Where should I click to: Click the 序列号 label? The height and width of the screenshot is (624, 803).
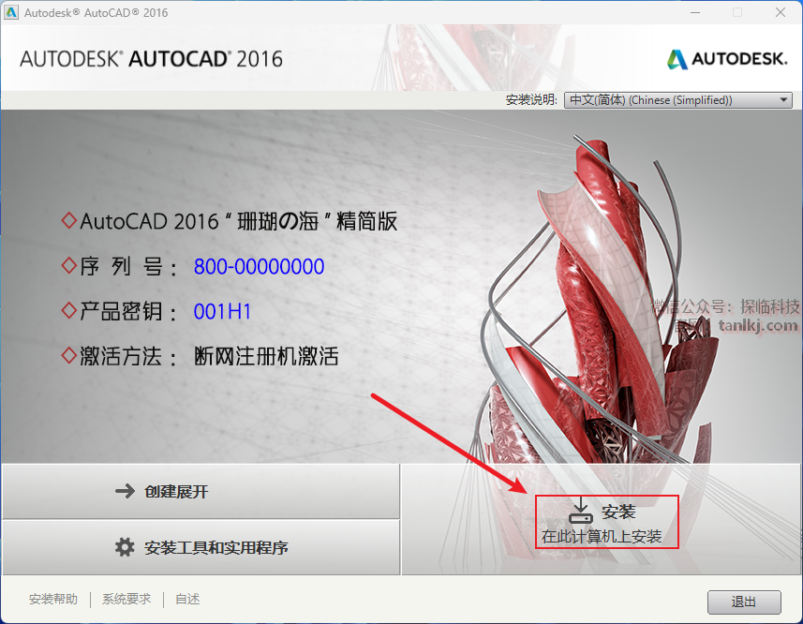pos(128,267)
